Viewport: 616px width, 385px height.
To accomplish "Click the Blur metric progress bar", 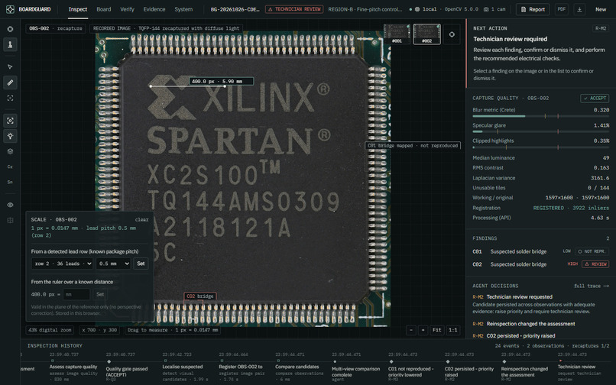I will coord(540,116).
